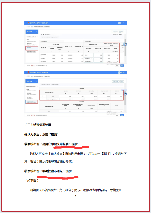Click the user avatar in the lower screenshot header

[119, 73]
